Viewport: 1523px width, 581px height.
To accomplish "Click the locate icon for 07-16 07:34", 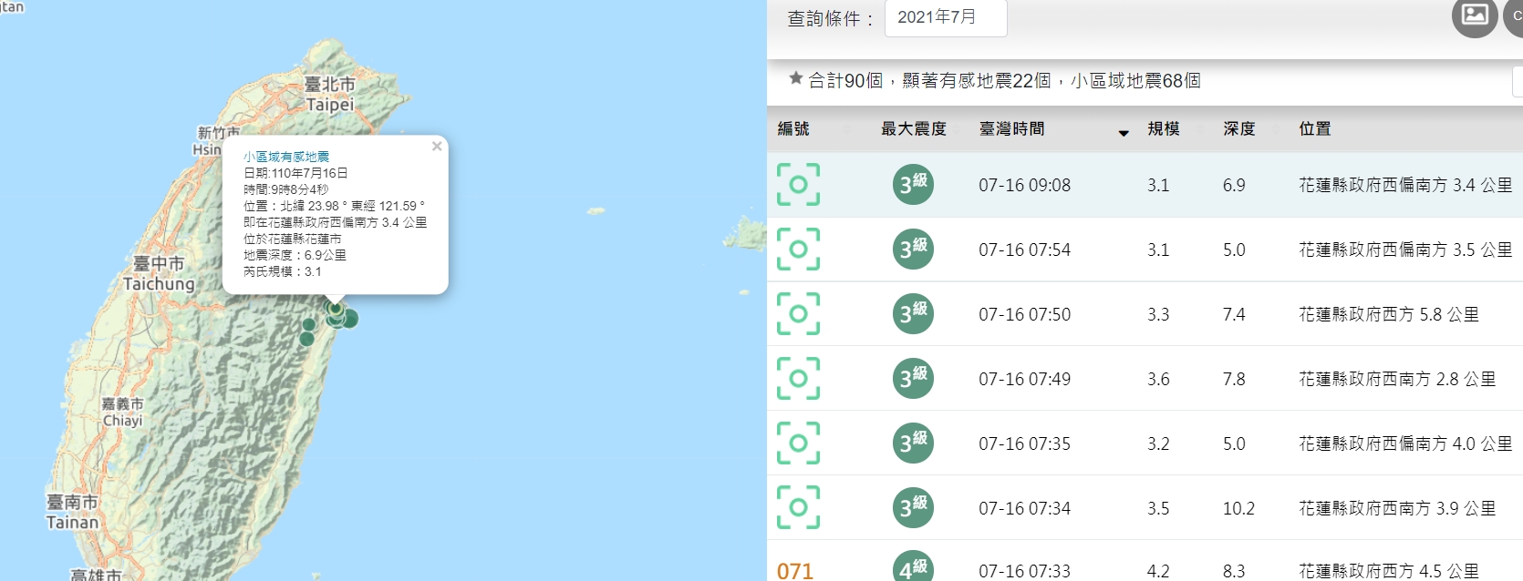I will 798,508.
